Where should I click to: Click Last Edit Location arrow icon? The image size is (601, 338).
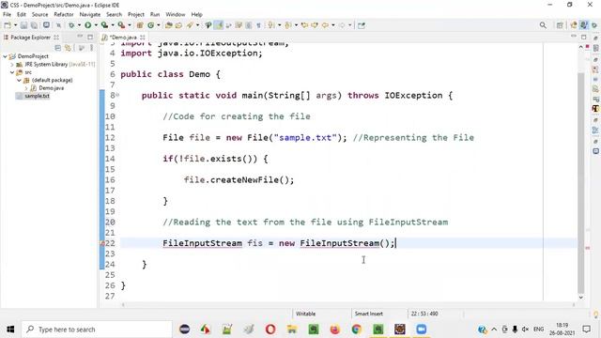point(304,25)
